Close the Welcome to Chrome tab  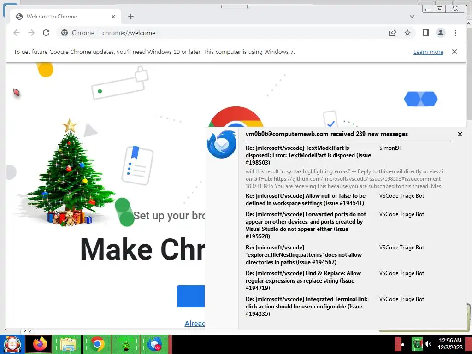113,17
